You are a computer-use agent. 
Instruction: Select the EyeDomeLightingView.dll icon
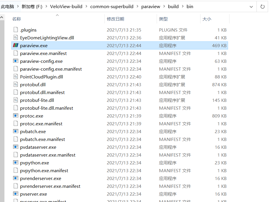coord(16,37)
